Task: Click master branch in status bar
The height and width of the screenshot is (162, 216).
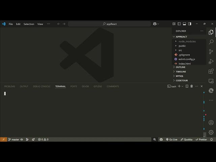Action: [13, 139]
